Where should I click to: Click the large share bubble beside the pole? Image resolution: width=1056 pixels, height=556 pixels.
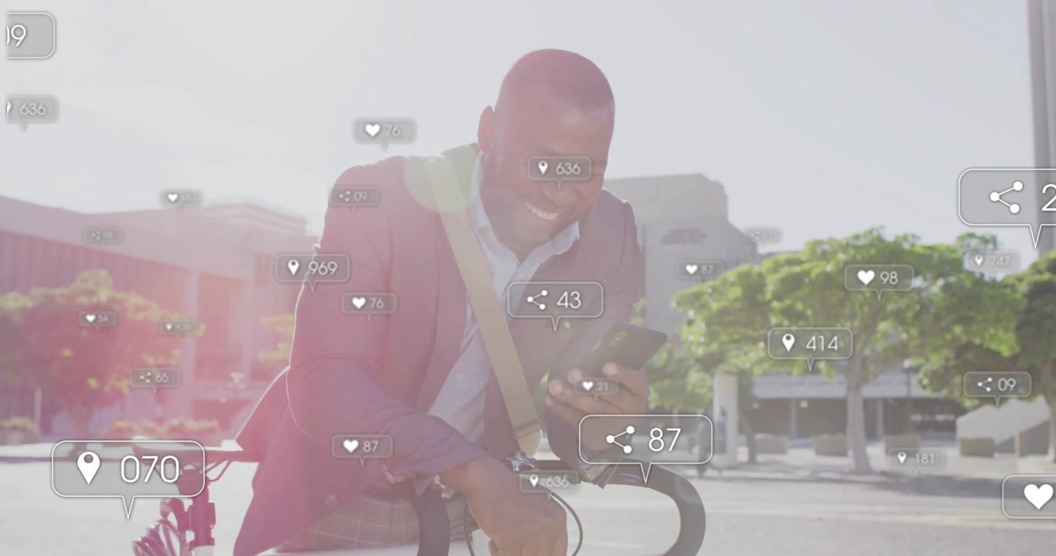(1007, 198)
